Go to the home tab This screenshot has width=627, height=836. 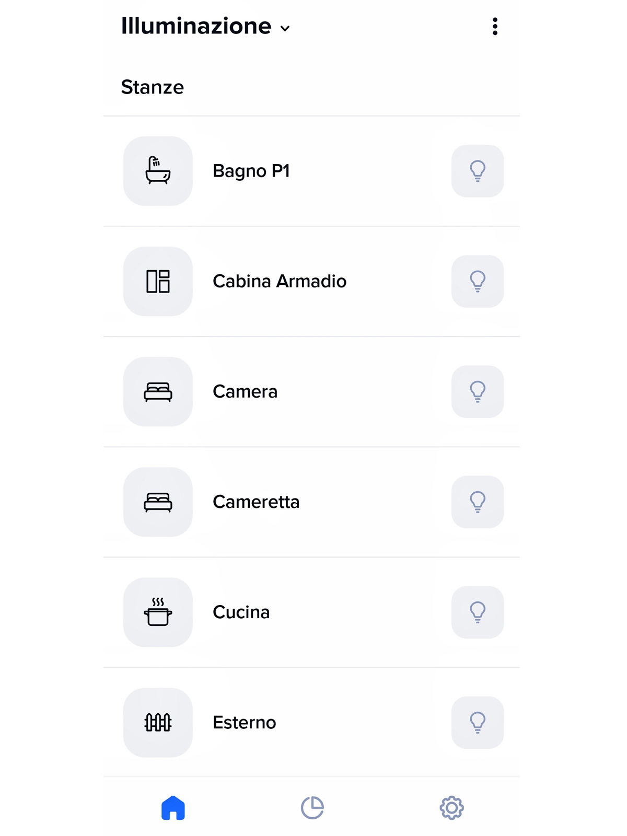(x=173, y=808)
